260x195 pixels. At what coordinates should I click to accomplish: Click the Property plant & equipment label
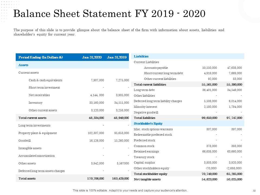38,133
